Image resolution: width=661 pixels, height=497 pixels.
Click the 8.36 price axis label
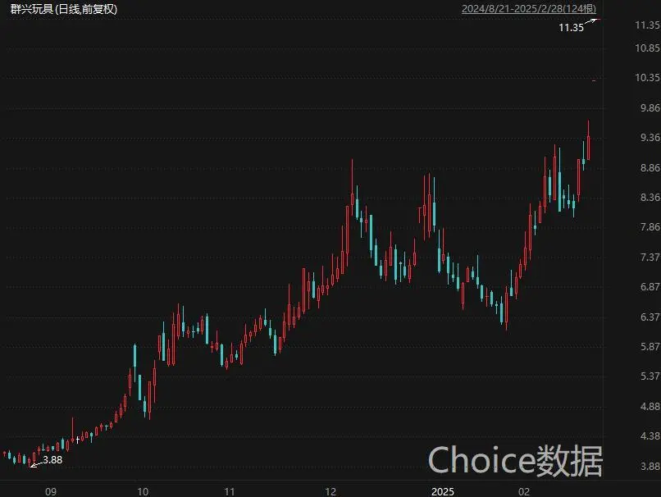tap(643, 198)
